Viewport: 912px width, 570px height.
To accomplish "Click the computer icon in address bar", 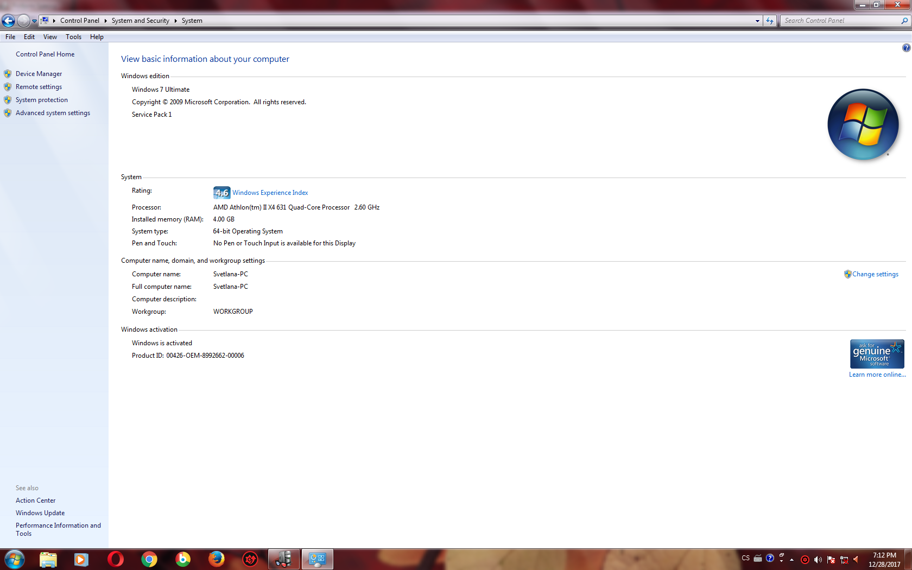I will click(x=45, y=21).
